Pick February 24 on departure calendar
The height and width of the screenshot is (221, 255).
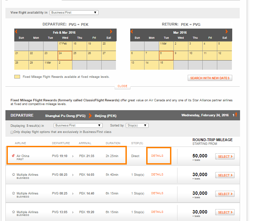point(65,55)
